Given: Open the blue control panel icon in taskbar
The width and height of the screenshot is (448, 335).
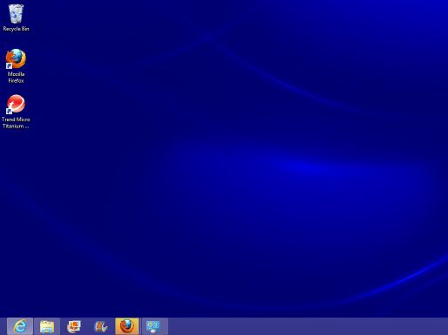Looking at the screenshot, I should pos(153,326).
